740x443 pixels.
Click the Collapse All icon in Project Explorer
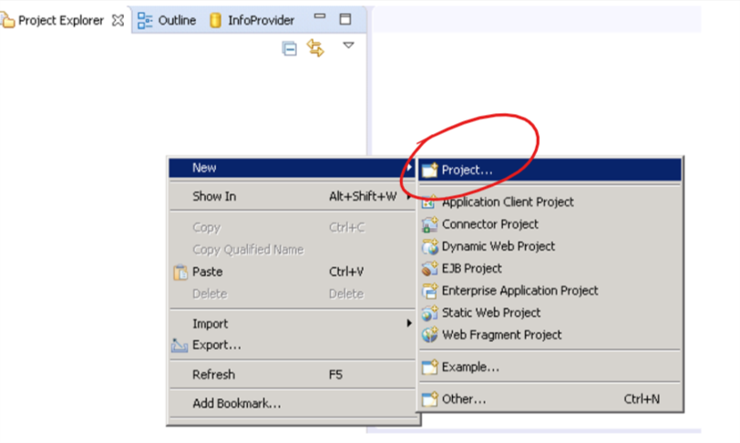point(289,48)
